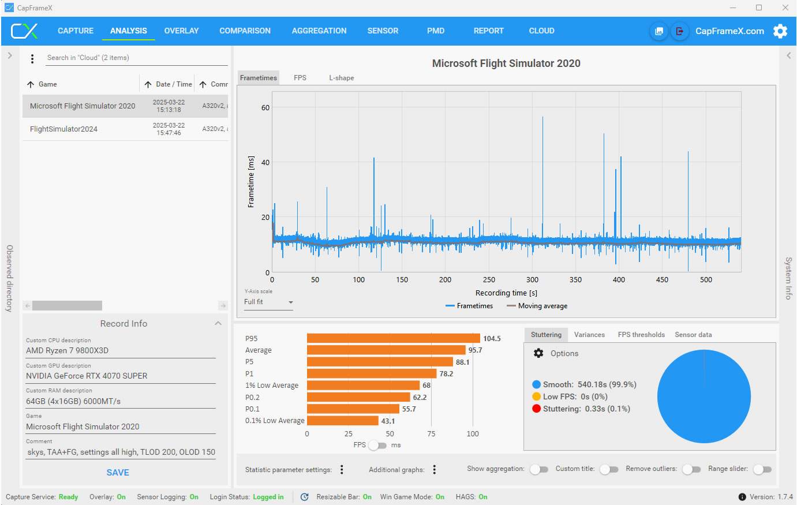Open the Options gear in Stuttering panel
Image resolution: width=797 pixels, height=505 pixels.
coord(538,353)
